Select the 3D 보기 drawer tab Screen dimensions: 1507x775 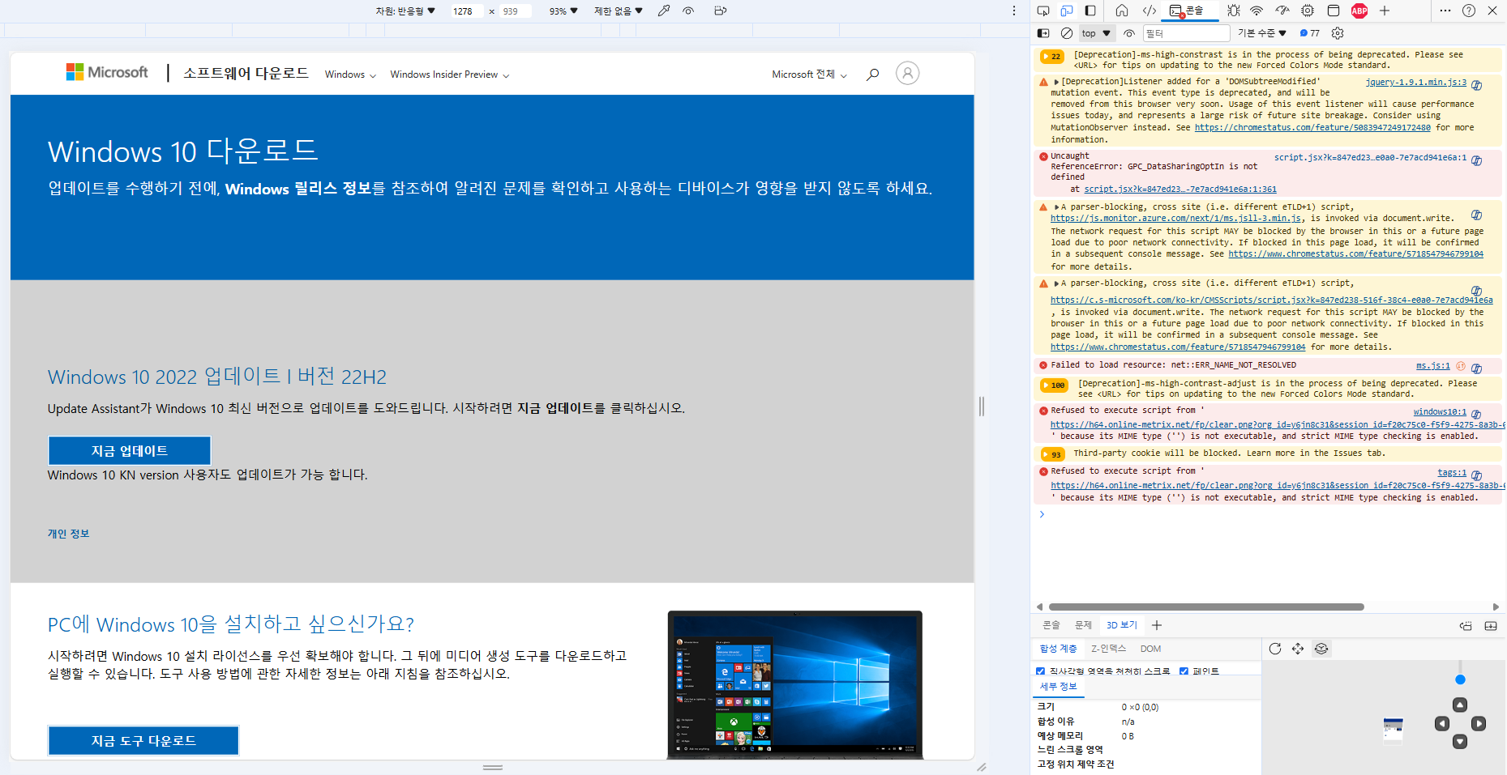pos(1122,625)
